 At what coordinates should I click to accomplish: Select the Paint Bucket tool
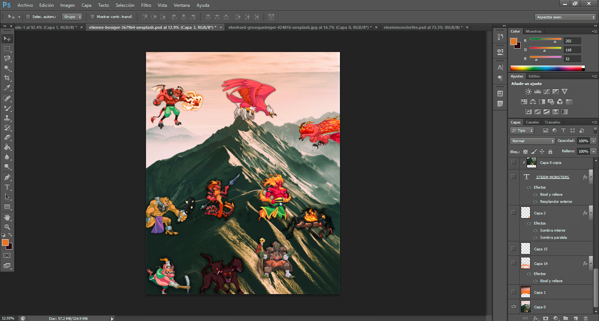tap(7, 147)
